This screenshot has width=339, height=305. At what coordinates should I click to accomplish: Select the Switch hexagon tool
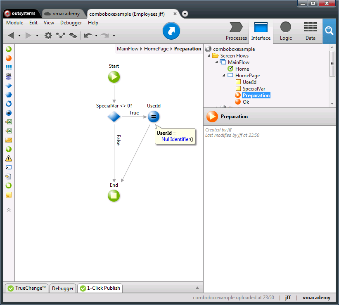[x=9, y=95]
